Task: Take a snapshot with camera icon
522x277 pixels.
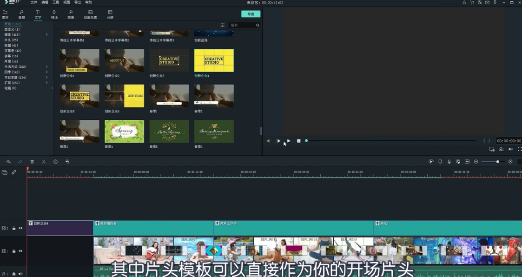Action: coord(501,149)
